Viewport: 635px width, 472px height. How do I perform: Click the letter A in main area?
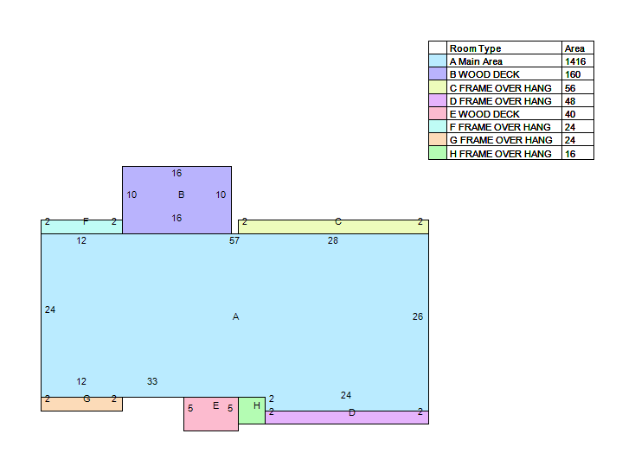tap(235, 317)
